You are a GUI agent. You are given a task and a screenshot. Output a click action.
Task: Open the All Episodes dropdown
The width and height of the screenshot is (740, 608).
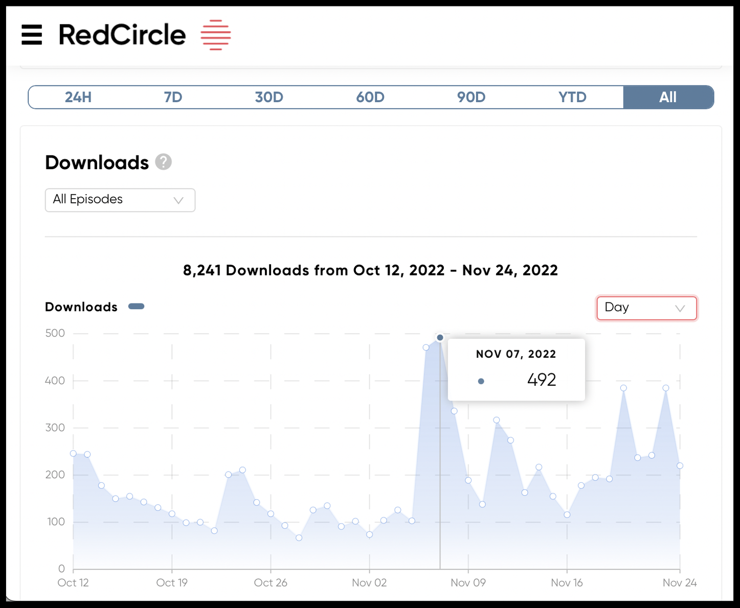(120, 200)
